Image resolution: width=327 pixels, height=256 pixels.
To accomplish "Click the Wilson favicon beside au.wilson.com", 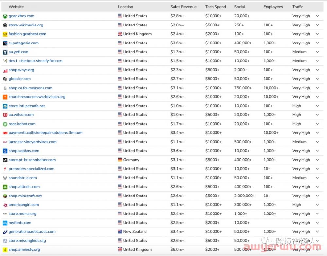I will (x=5, y=115).
